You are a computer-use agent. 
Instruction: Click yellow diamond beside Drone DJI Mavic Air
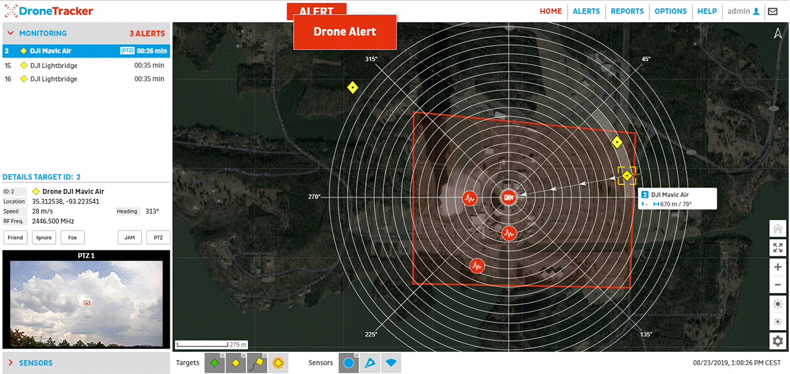[x=36, y=191]
